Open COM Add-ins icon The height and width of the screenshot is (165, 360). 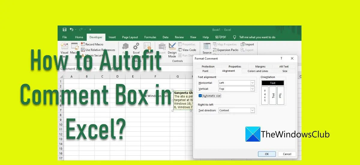tap(147, 46)
